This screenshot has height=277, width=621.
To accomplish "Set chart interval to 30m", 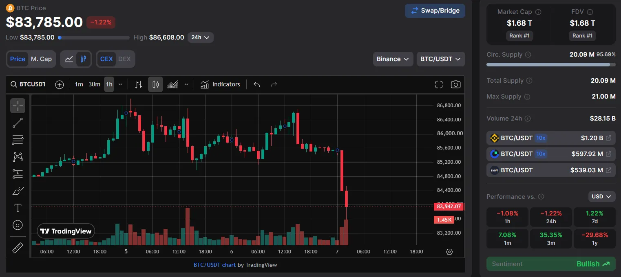I will pyautogui.click(x=94, y=84).
